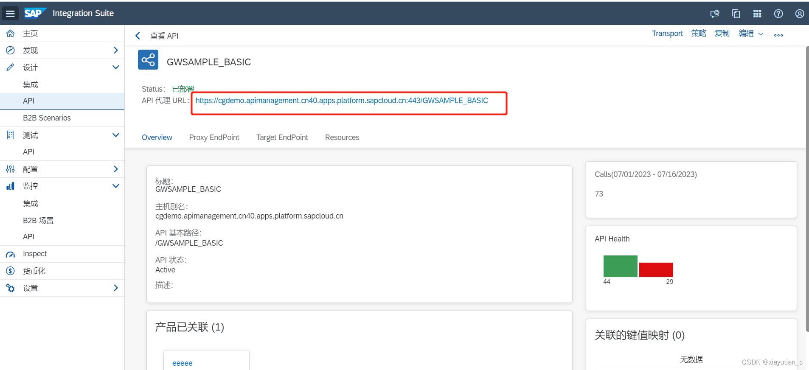Click the /GWSAMPLE_BASIC base path value
Image resolution: width=809 pixels, height=370 pixels.
(x=189, y=243)
